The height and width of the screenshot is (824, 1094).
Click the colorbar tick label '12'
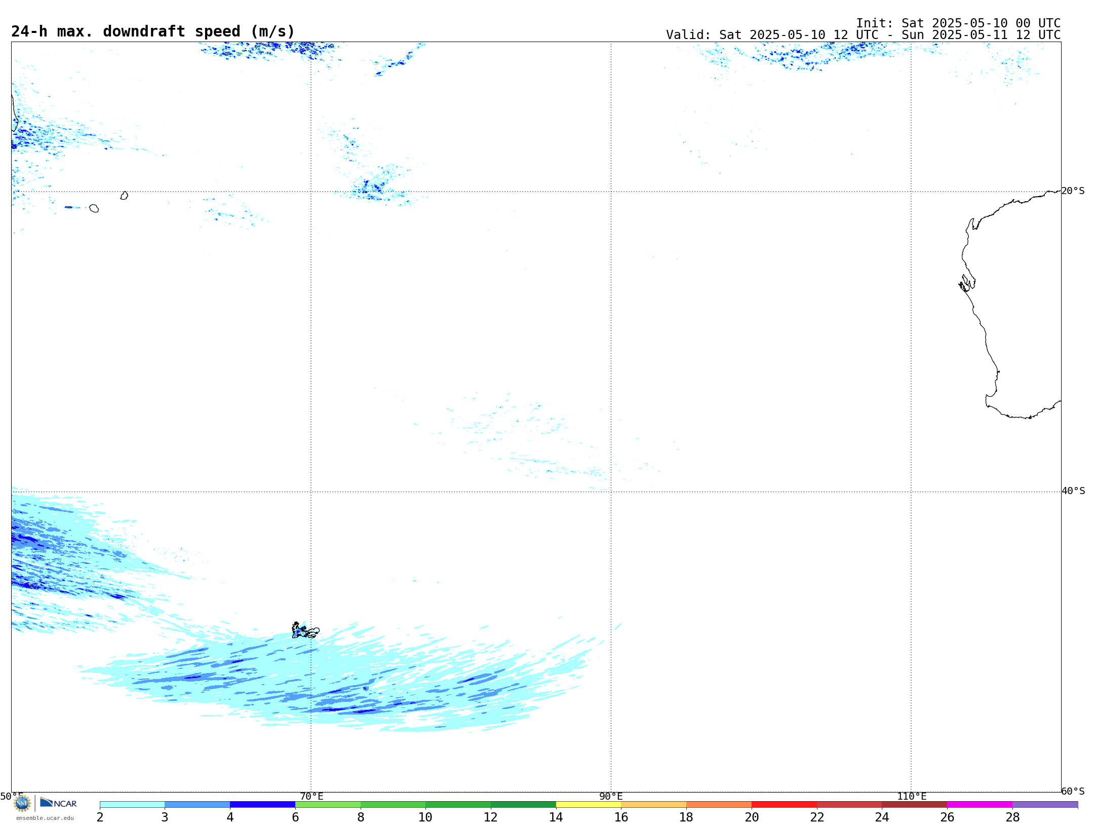pyautogui.click(x=491, y=817)
